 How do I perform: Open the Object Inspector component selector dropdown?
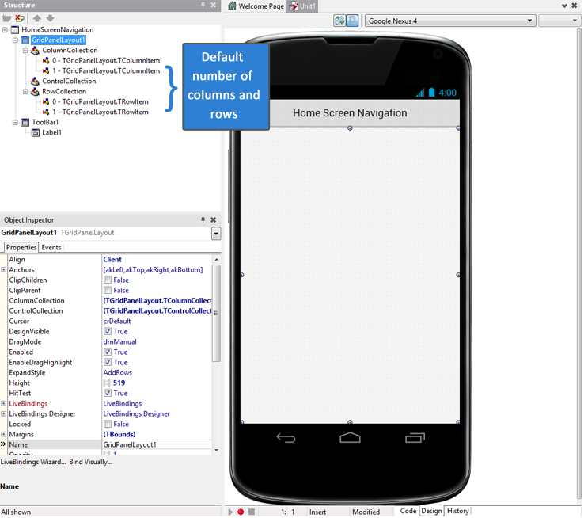click(216, 234)
